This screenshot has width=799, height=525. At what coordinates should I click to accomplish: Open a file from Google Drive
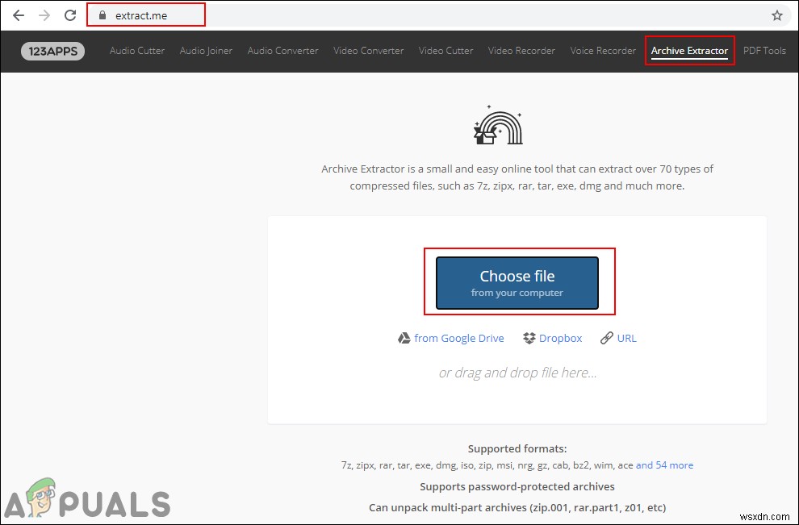click(x=458, y=338)
